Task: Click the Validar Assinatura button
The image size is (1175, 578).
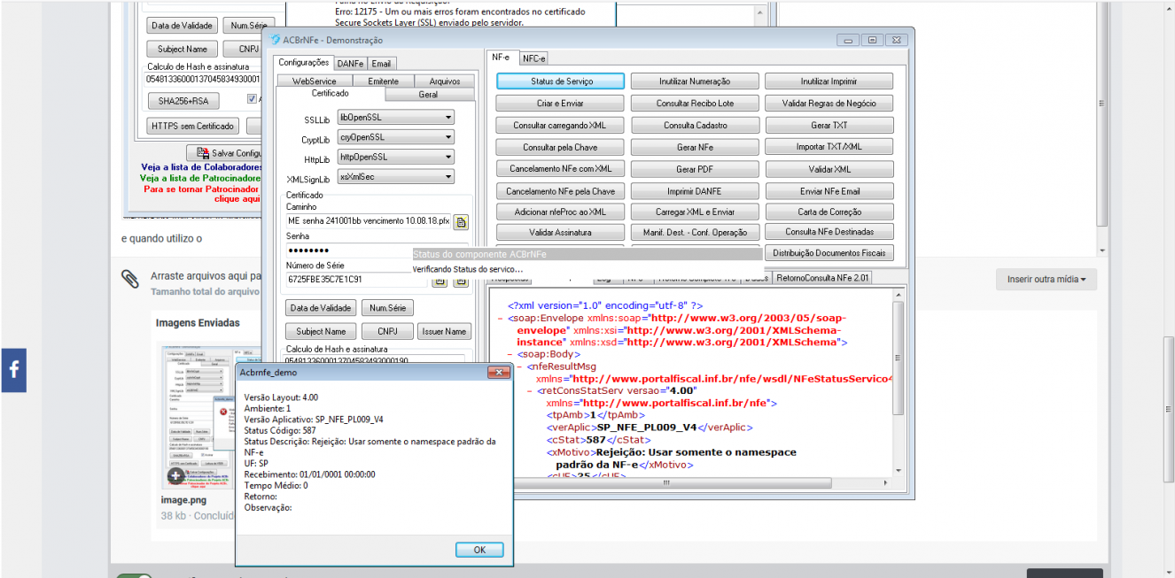Action: coord(561,233)
